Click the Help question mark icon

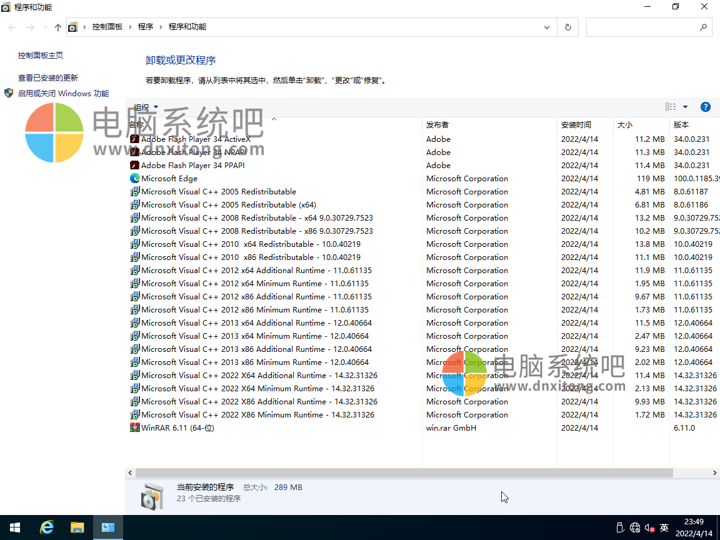[705, 106]
